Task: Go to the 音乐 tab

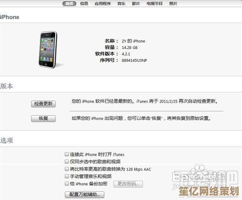Action: (x=121, y=3)
